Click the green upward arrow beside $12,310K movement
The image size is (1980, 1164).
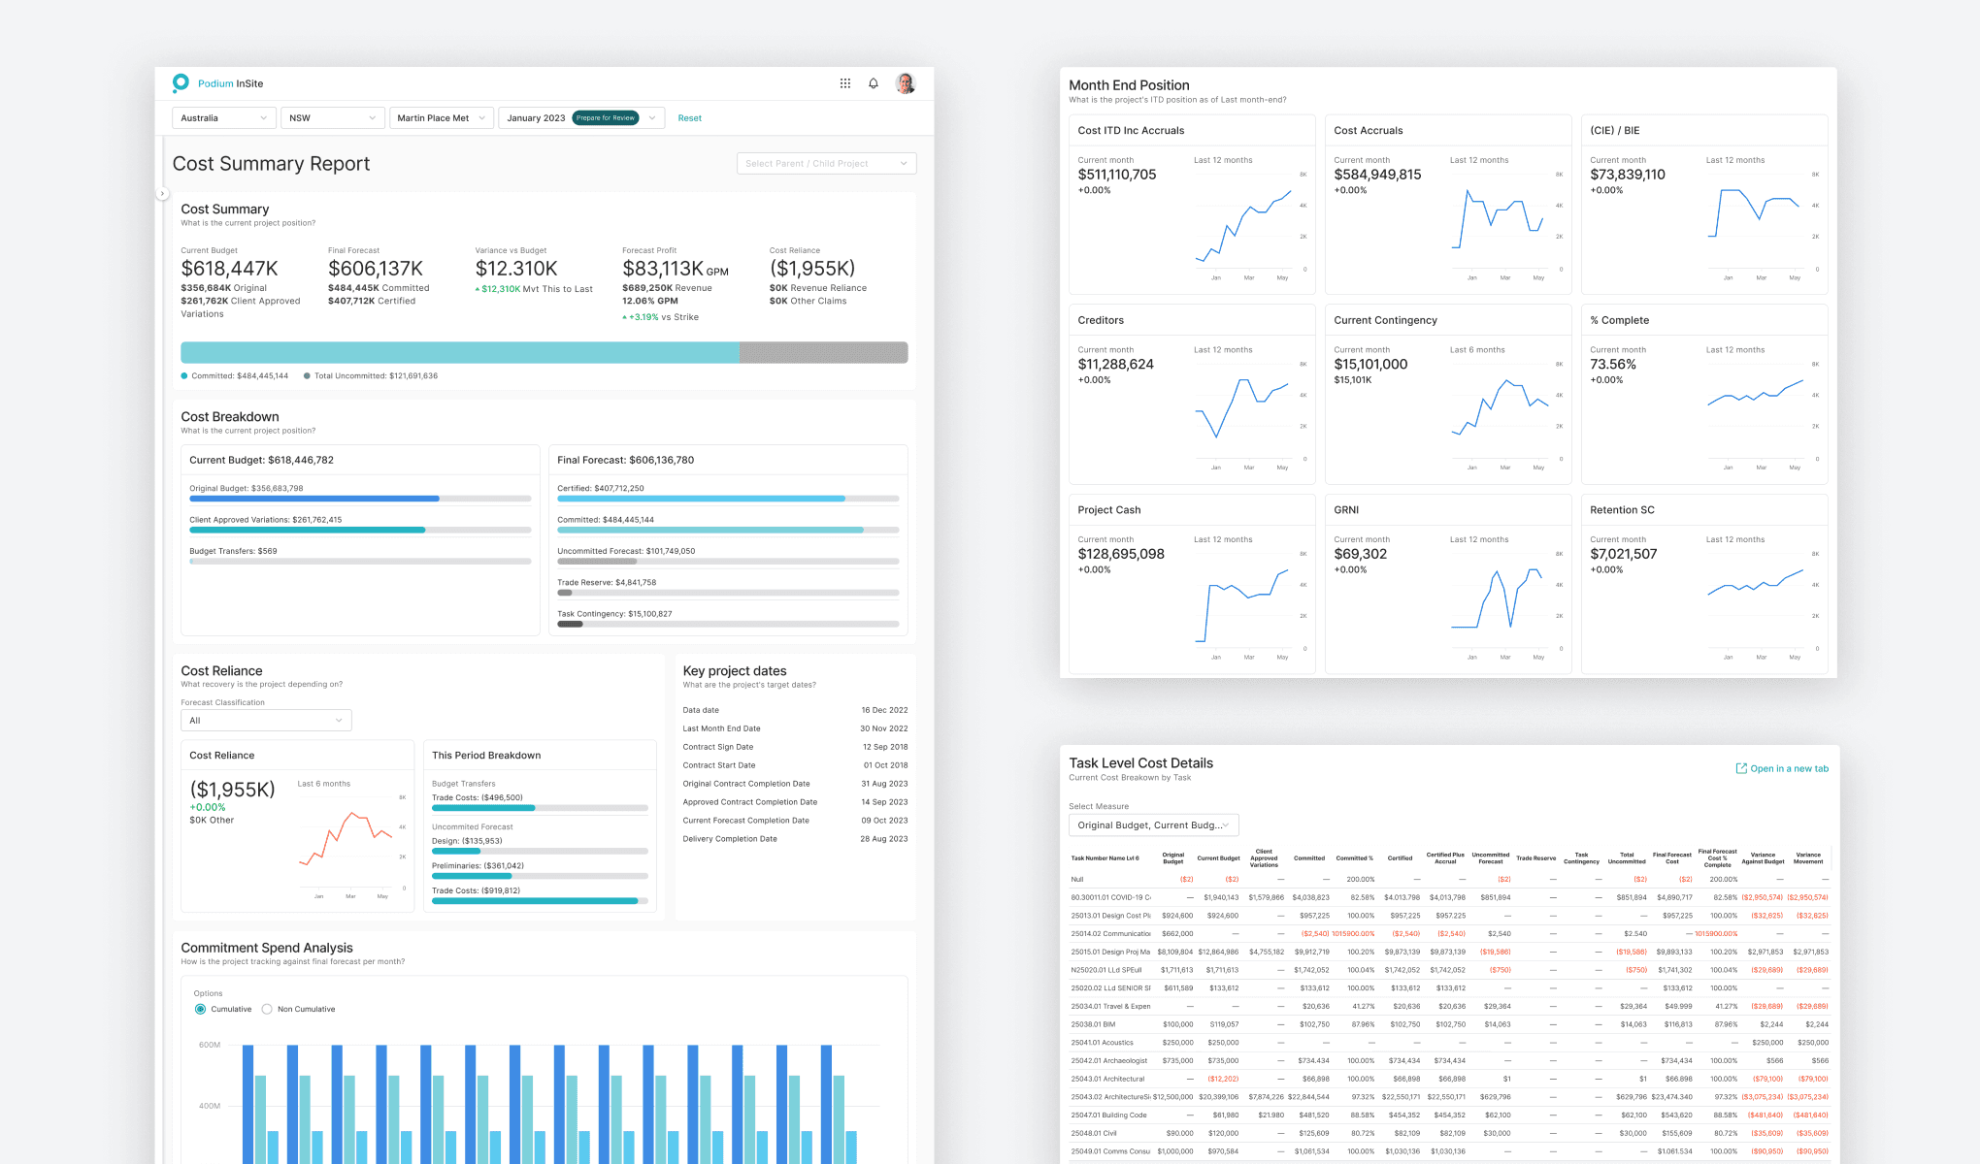click(478, 289)
